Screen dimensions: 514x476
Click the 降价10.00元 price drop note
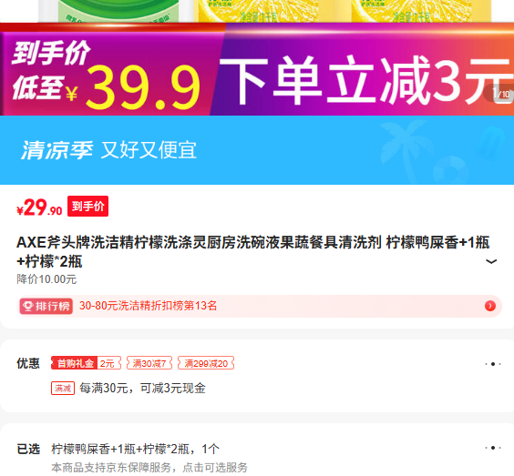[46, 279]
